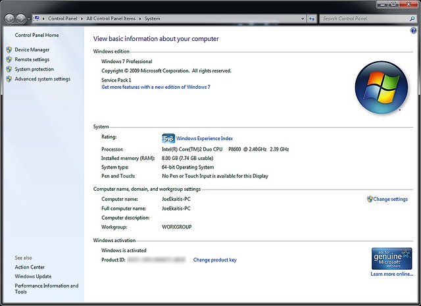Click the processor value Intel Core 2 Duo
Image resolution: width=421 pixels, height=306 pixels.
pyautogui.click(x=225, y=149)
